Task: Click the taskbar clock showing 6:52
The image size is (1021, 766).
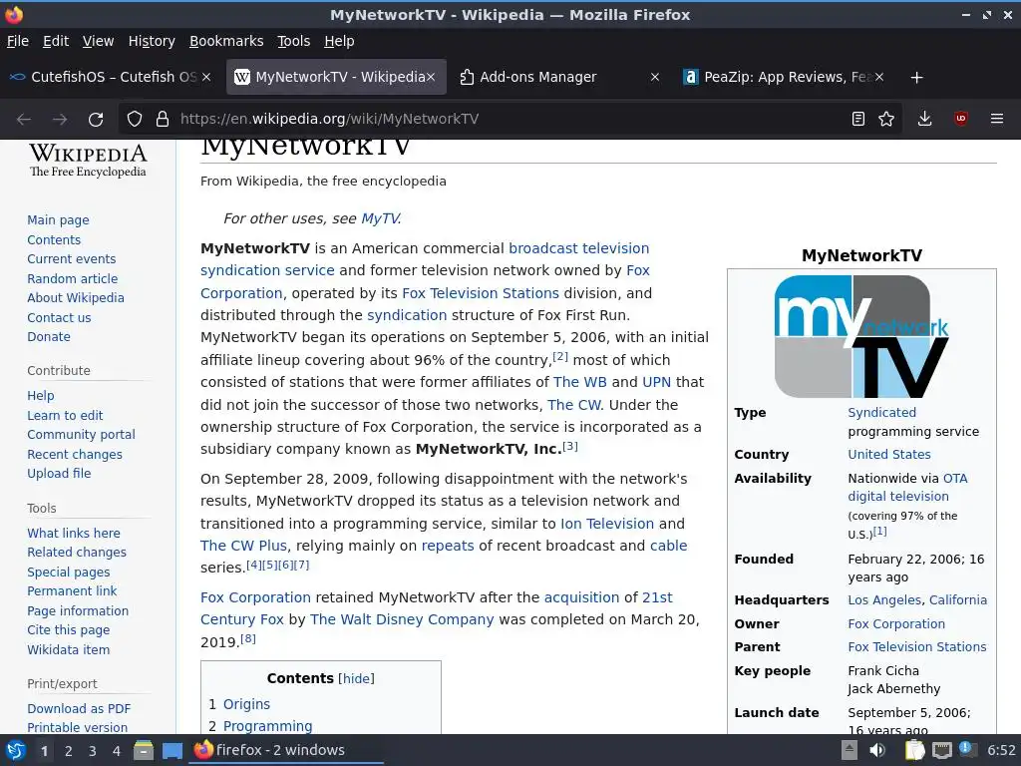Action: pos(1001,750)
